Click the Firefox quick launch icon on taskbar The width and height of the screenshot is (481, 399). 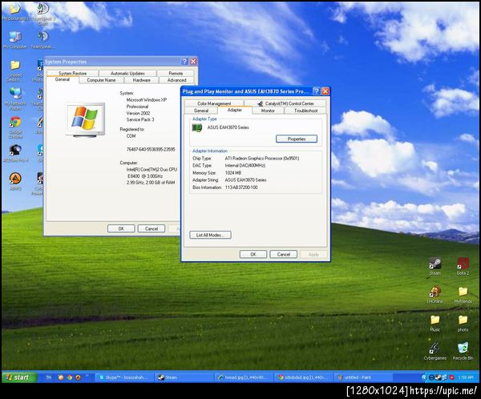click(61, 377)
